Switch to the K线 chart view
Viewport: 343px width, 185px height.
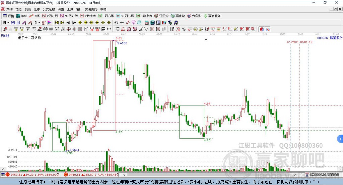35,16
